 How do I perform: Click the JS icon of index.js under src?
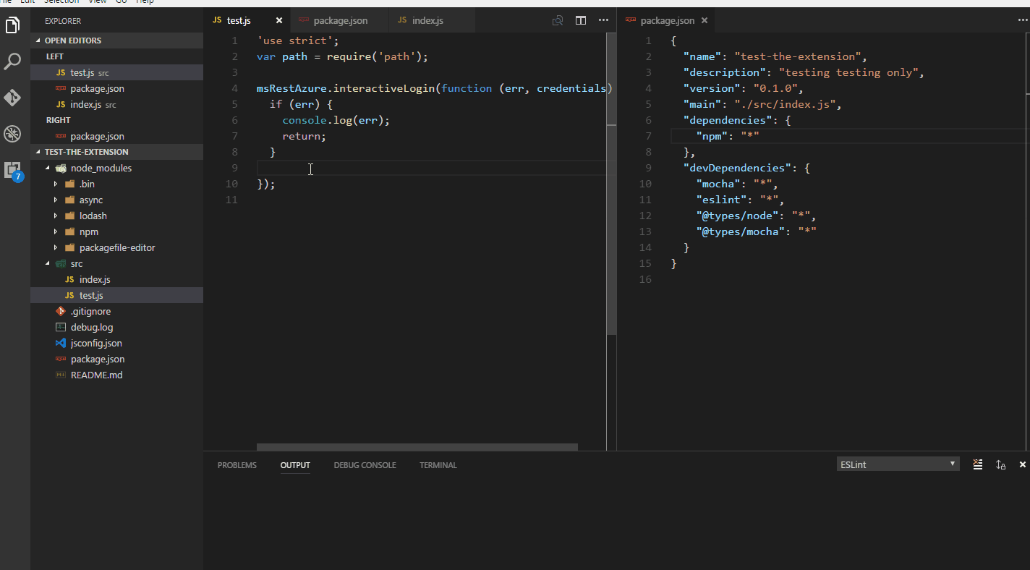[69, 279]
